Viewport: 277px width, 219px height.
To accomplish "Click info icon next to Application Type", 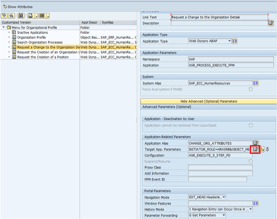I will click(235, 41).
